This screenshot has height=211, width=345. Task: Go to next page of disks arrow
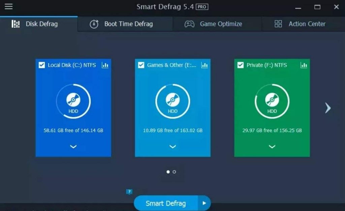(x=328, y=108)
